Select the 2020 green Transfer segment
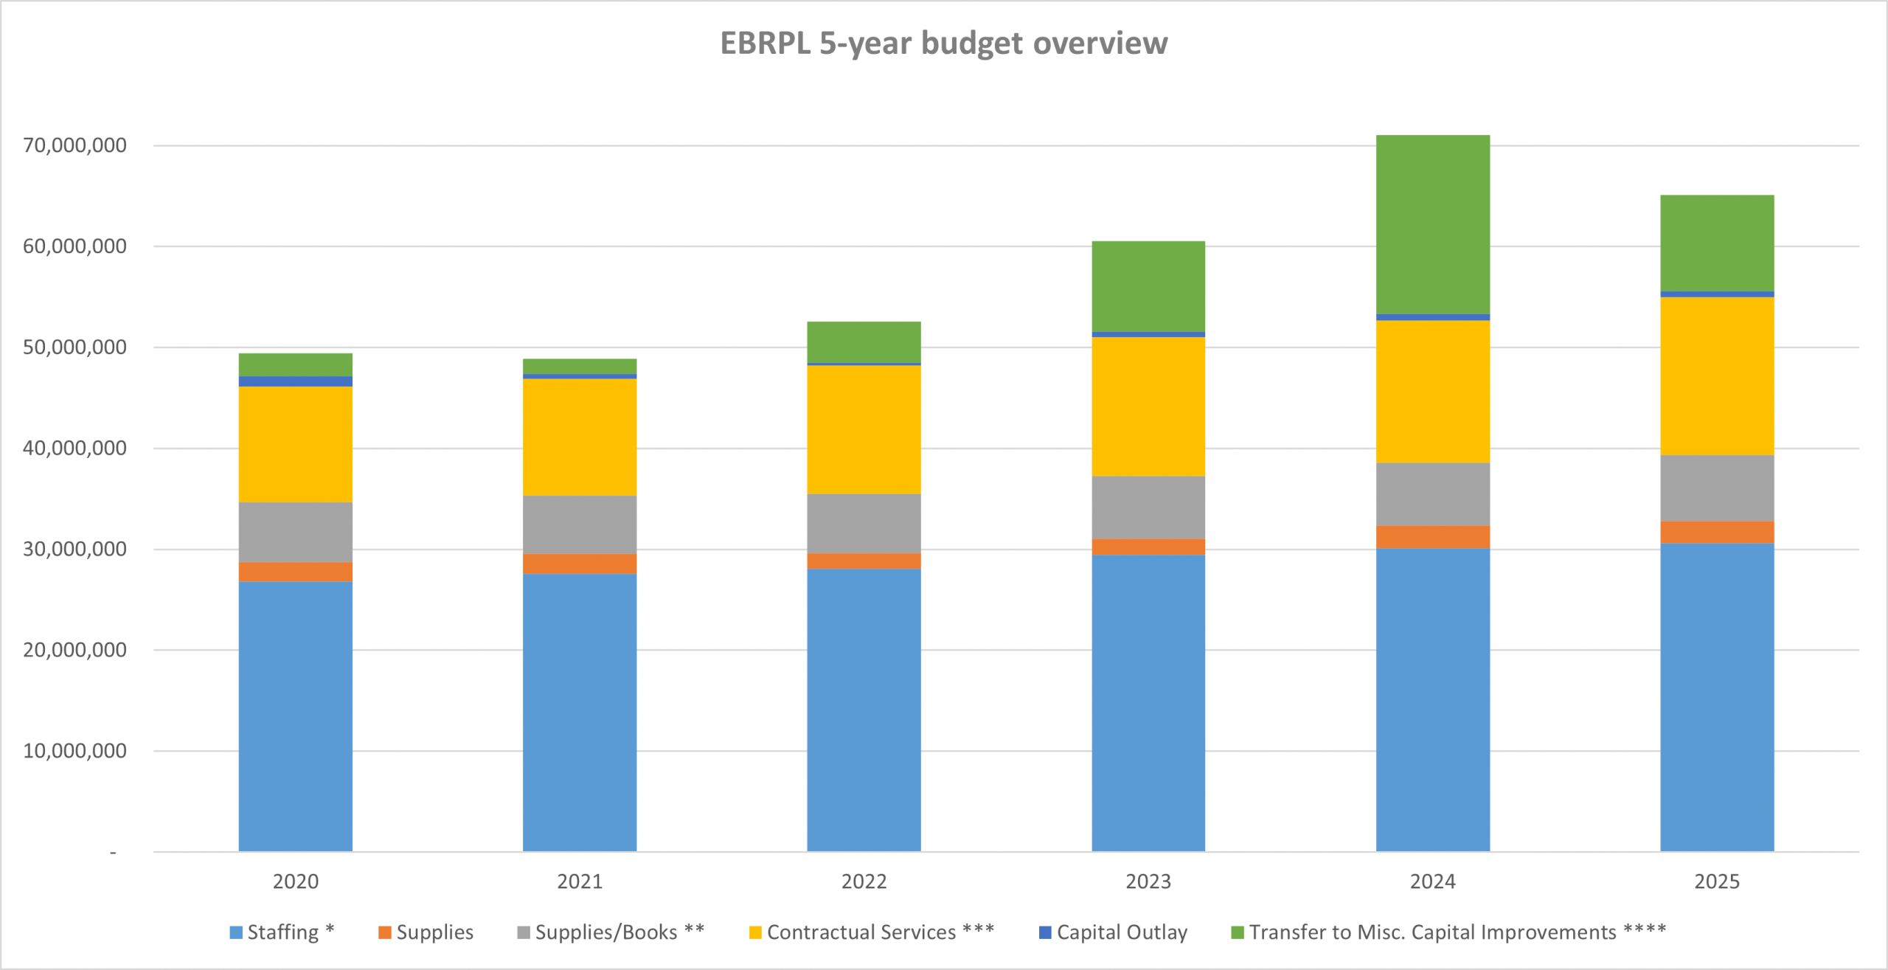This screenshot has height=970, width=1888. coord(296,365)
